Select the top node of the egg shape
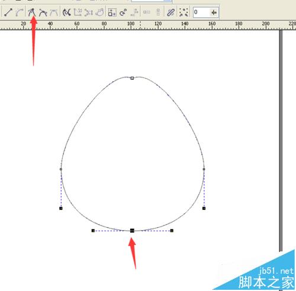This screenshot has width=296, height=291. coord(132,78)
